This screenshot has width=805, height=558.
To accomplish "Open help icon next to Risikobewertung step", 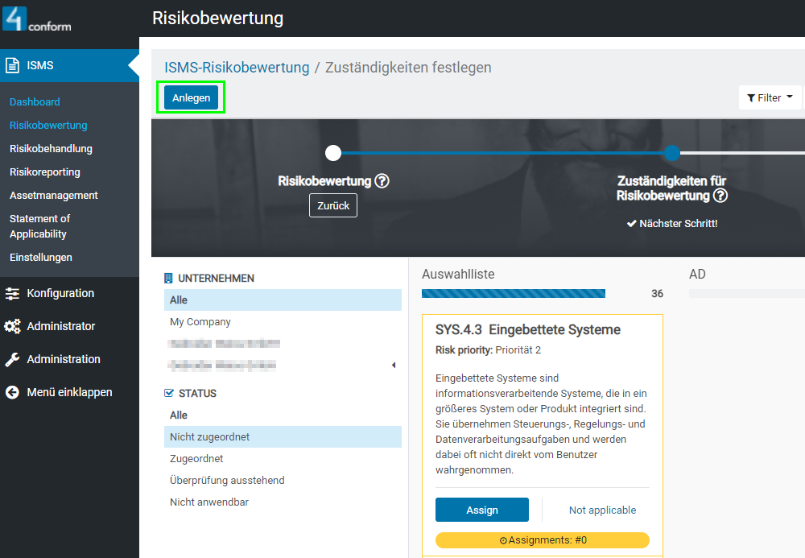I will coord(382,181).
